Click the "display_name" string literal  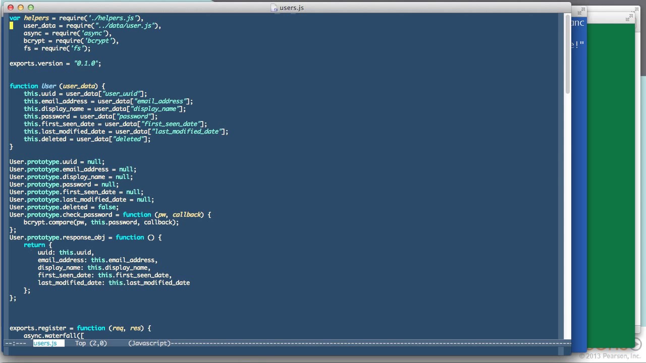click(156, 109)
